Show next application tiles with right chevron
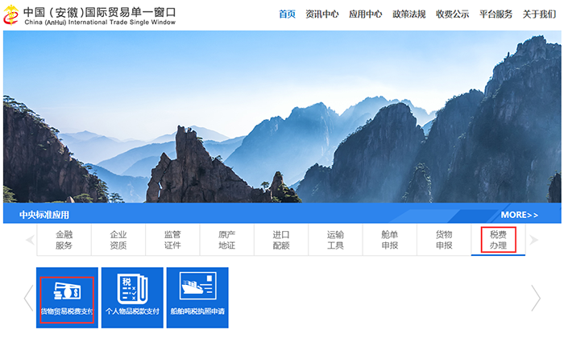Image resolution: width=564 pixels, height=338 pixels. click(536, 299)
